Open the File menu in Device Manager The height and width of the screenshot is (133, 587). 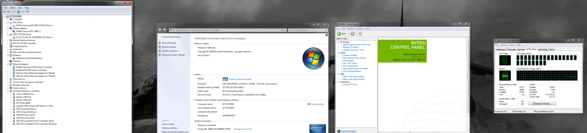point(6,8)
